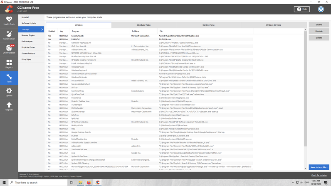The image size is (331, 186).
Task: Open the Windows Services tab
Action: pyautogui.click(x=273, y=25)
